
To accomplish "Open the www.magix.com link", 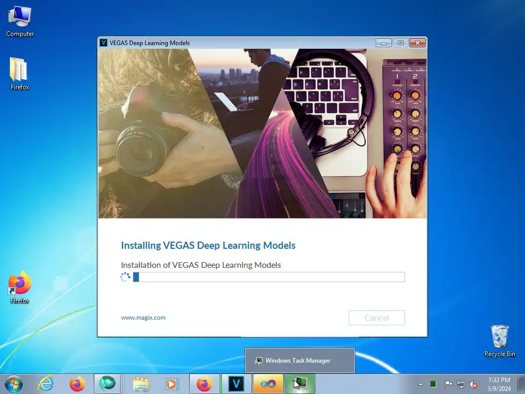I will pos(144,318).
